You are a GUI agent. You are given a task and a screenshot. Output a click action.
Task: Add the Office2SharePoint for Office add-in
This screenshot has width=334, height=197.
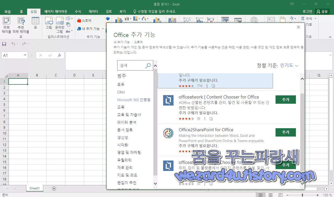[x=286, y=132]
